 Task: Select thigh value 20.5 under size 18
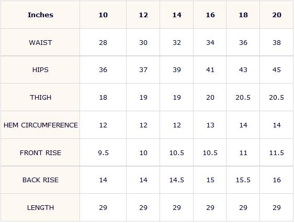coord(243,98)
